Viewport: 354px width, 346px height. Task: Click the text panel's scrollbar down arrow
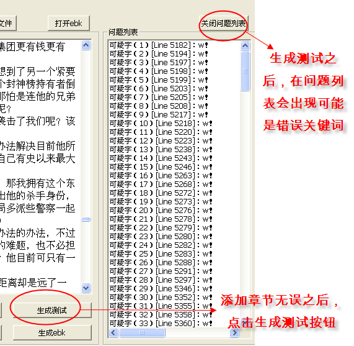[x=86, y=288]
